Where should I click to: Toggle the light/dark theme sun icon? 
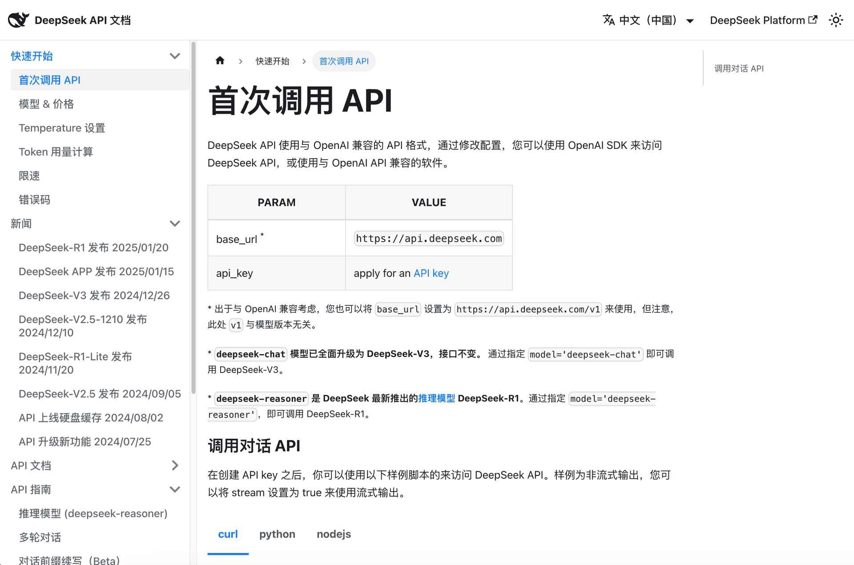pyautogui.click(x=836, y=20)
